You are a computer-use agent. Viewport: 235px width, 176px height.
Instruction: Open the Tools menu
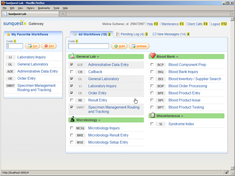[56, 8]
